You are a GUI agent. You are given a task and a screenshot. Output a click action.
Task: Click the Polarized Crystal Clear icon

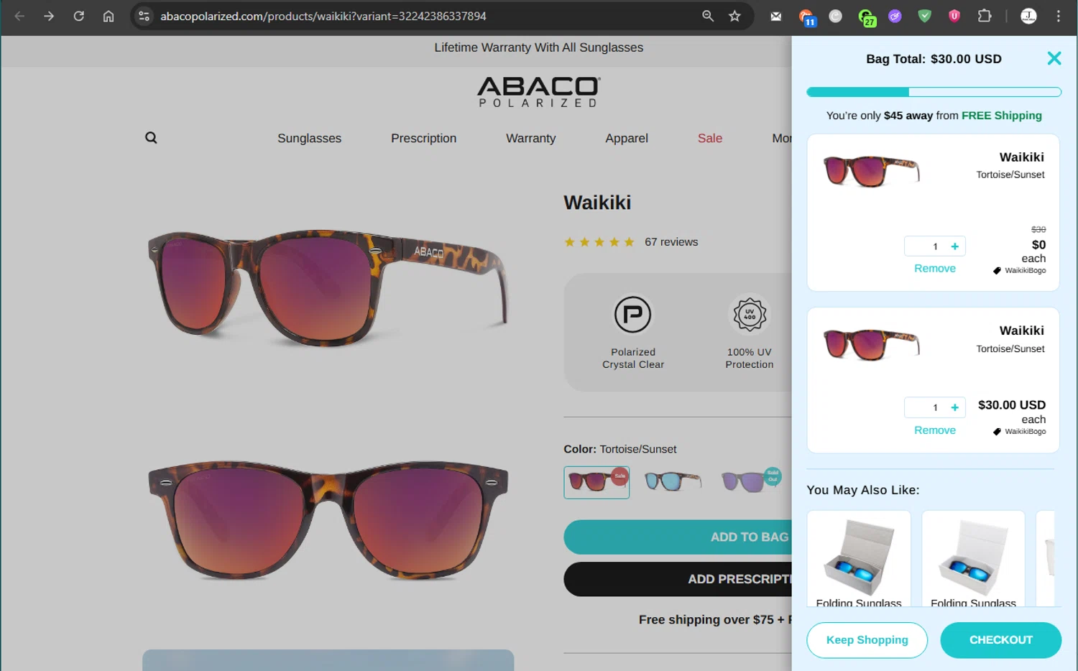pyautogui.click(x=632, y=315)
